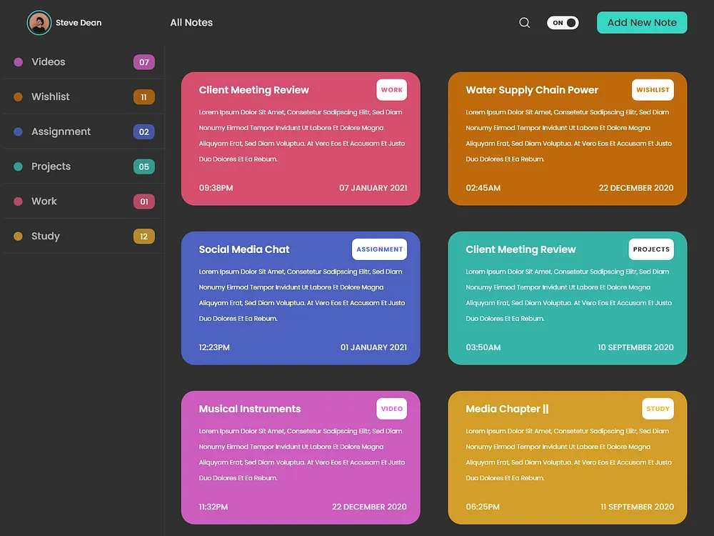Open the All Notes view

point(191,22)
